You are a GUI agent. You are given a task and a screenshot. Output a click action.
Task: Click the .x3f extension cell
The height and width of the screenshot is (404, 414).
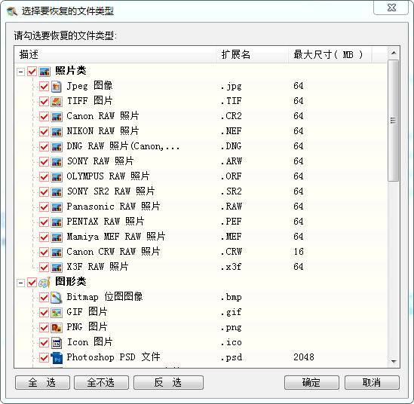231,267
